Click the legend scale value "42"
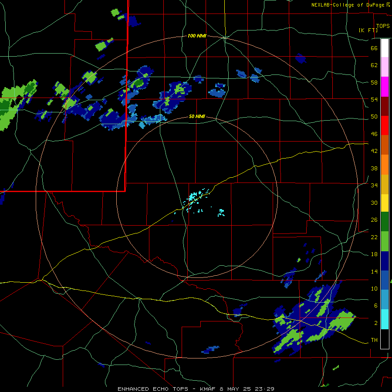 point(374,151)
